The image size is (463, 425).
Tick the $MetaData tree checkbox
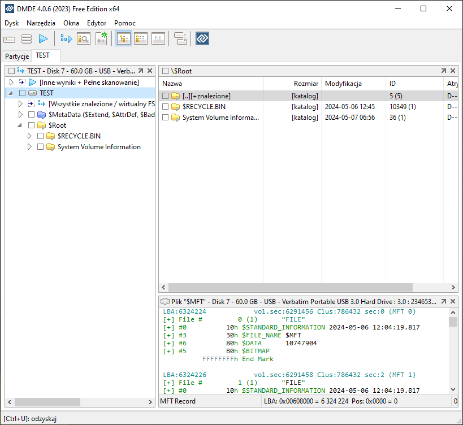click(31, 115)
